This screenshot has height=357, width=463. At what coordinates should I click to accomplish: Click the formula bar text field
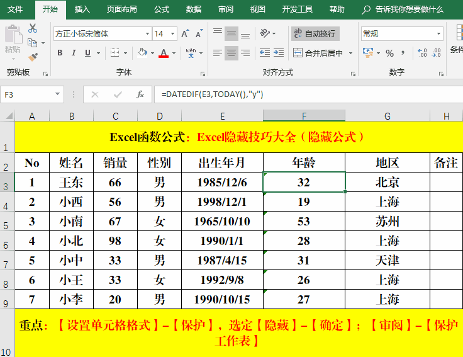[309, 94]
